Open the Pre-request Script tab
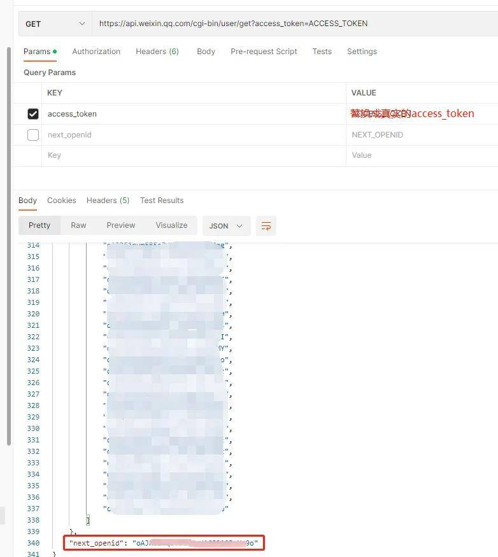Viewport: 498px width, 557px height. 264,52
